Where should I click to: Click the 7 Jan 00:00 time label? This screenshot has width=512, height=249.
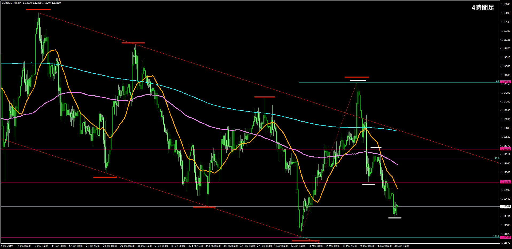click(x=24, y=246)
